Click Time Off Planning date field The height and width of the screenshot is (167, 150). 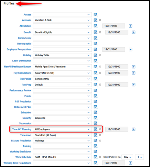click(x=117, y=129)
